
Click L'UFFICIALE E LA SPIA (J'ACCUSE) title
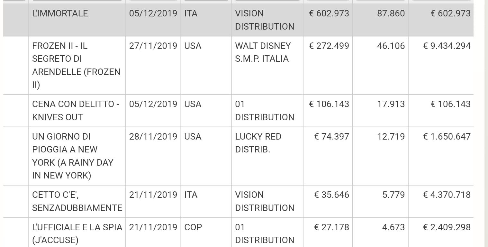click(x=77, y=234)
